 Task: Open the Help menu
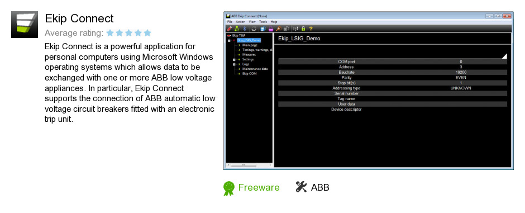274,22
